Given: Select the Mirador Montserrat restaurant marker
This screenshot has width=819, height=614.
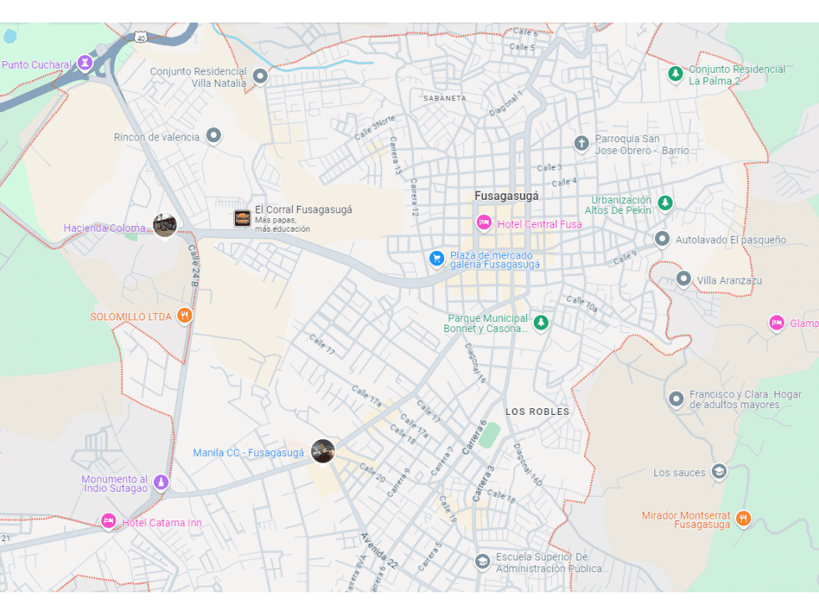Looking at the screenshot, I should pyautogui.click(x=743, y=519).
